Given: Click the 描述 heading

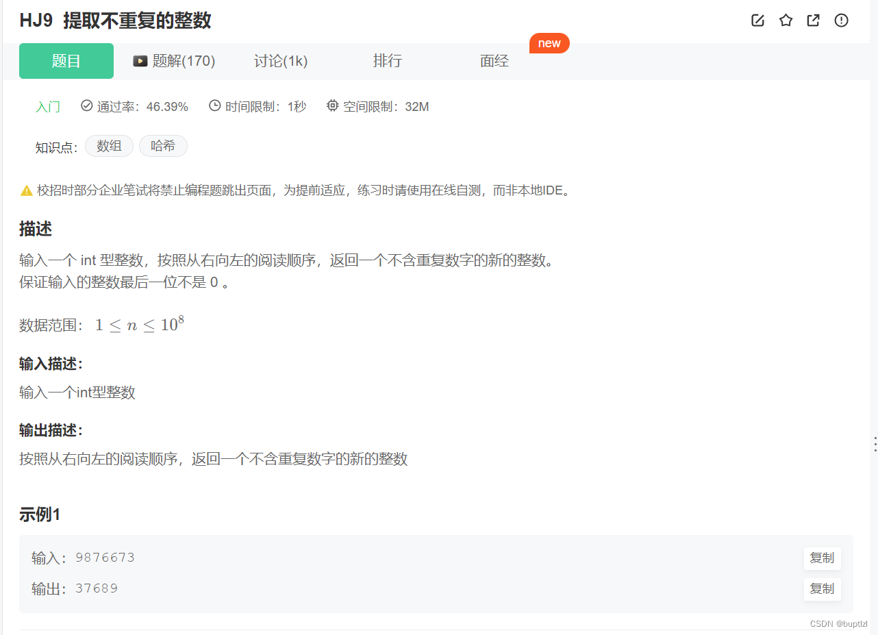Looking at the screenshot, I should tap(36, 229).
